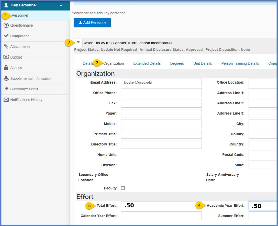Click the Access padlock icon

(6, 68)
